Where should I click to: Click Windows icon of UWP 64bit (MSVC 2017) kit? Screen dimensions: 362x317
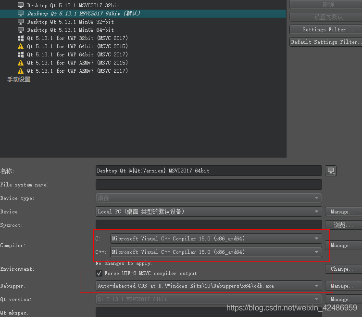21,54
